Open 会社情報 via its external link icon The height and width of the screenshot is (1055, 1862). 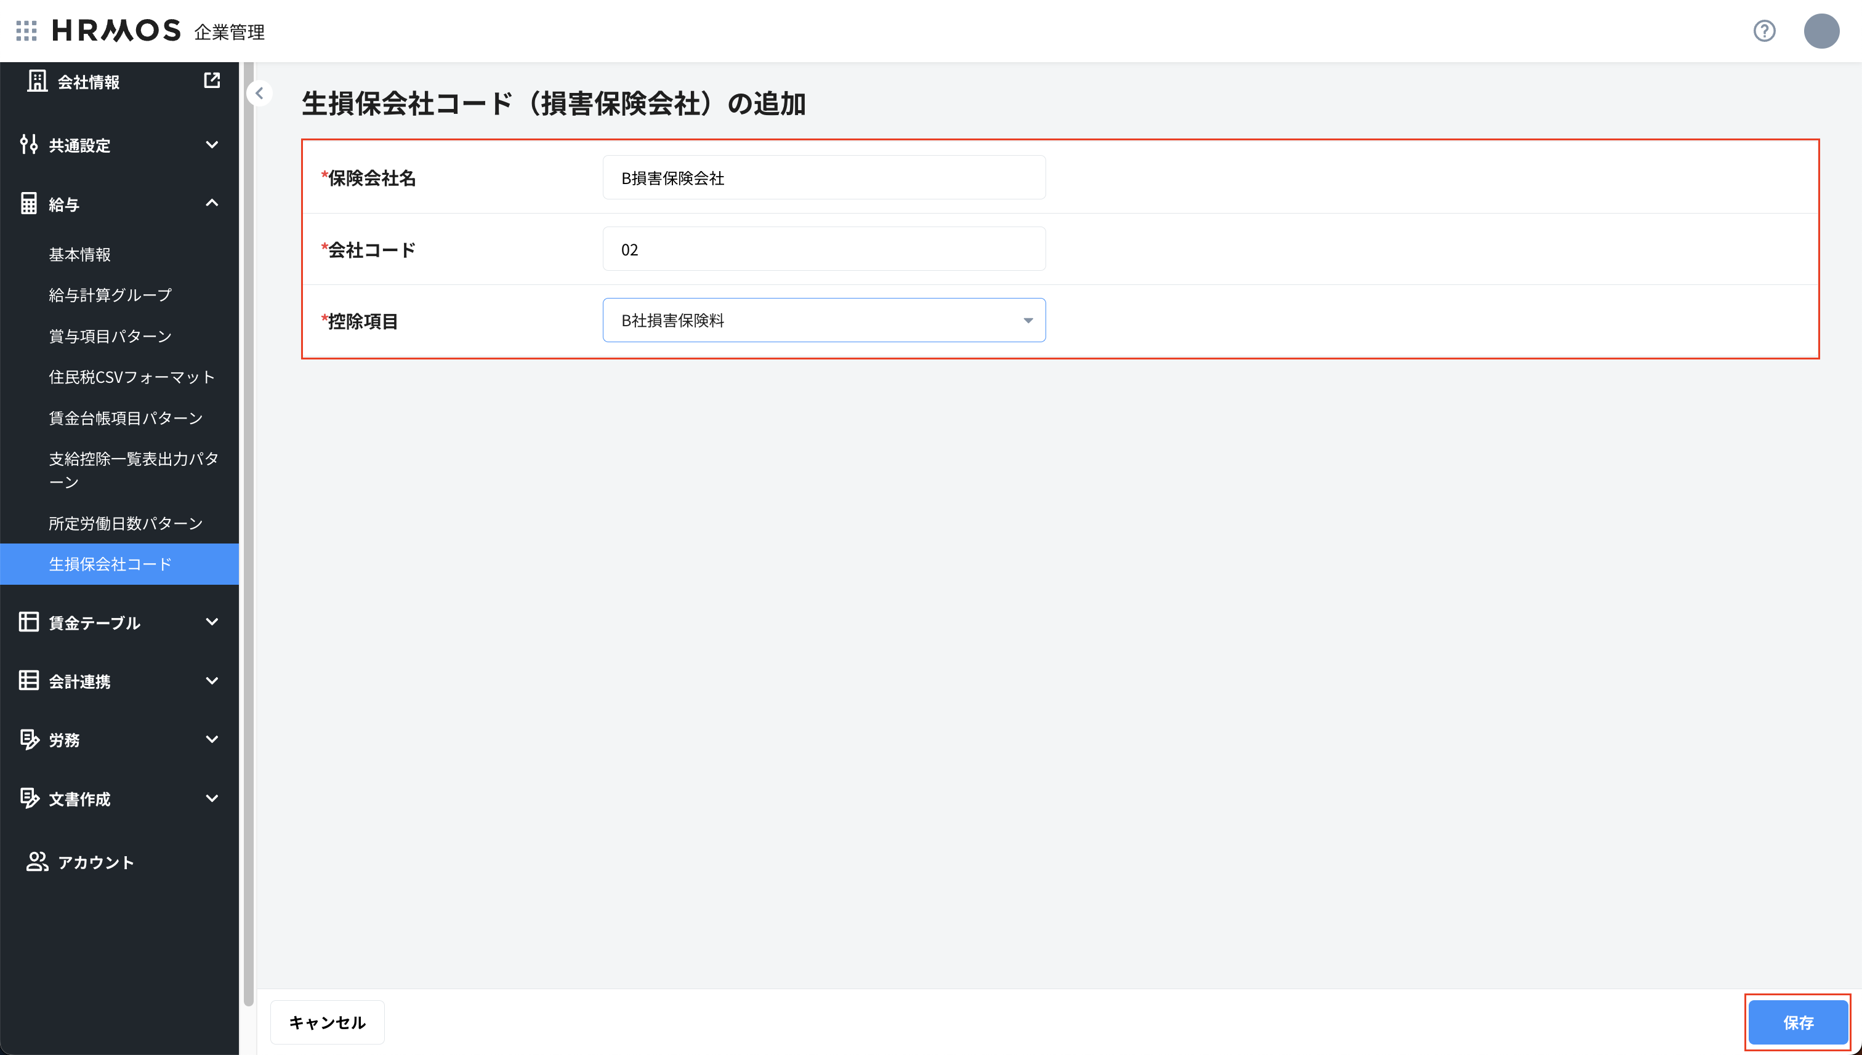[x=212, y=81]
